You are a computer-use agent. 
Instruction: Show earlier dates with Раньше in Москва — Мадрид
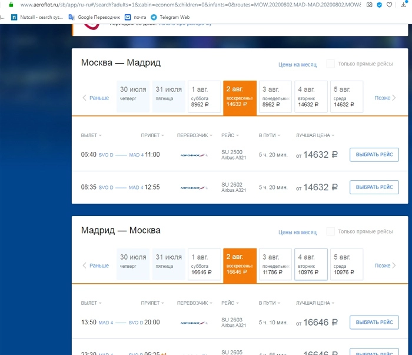[x=96, y=98]
